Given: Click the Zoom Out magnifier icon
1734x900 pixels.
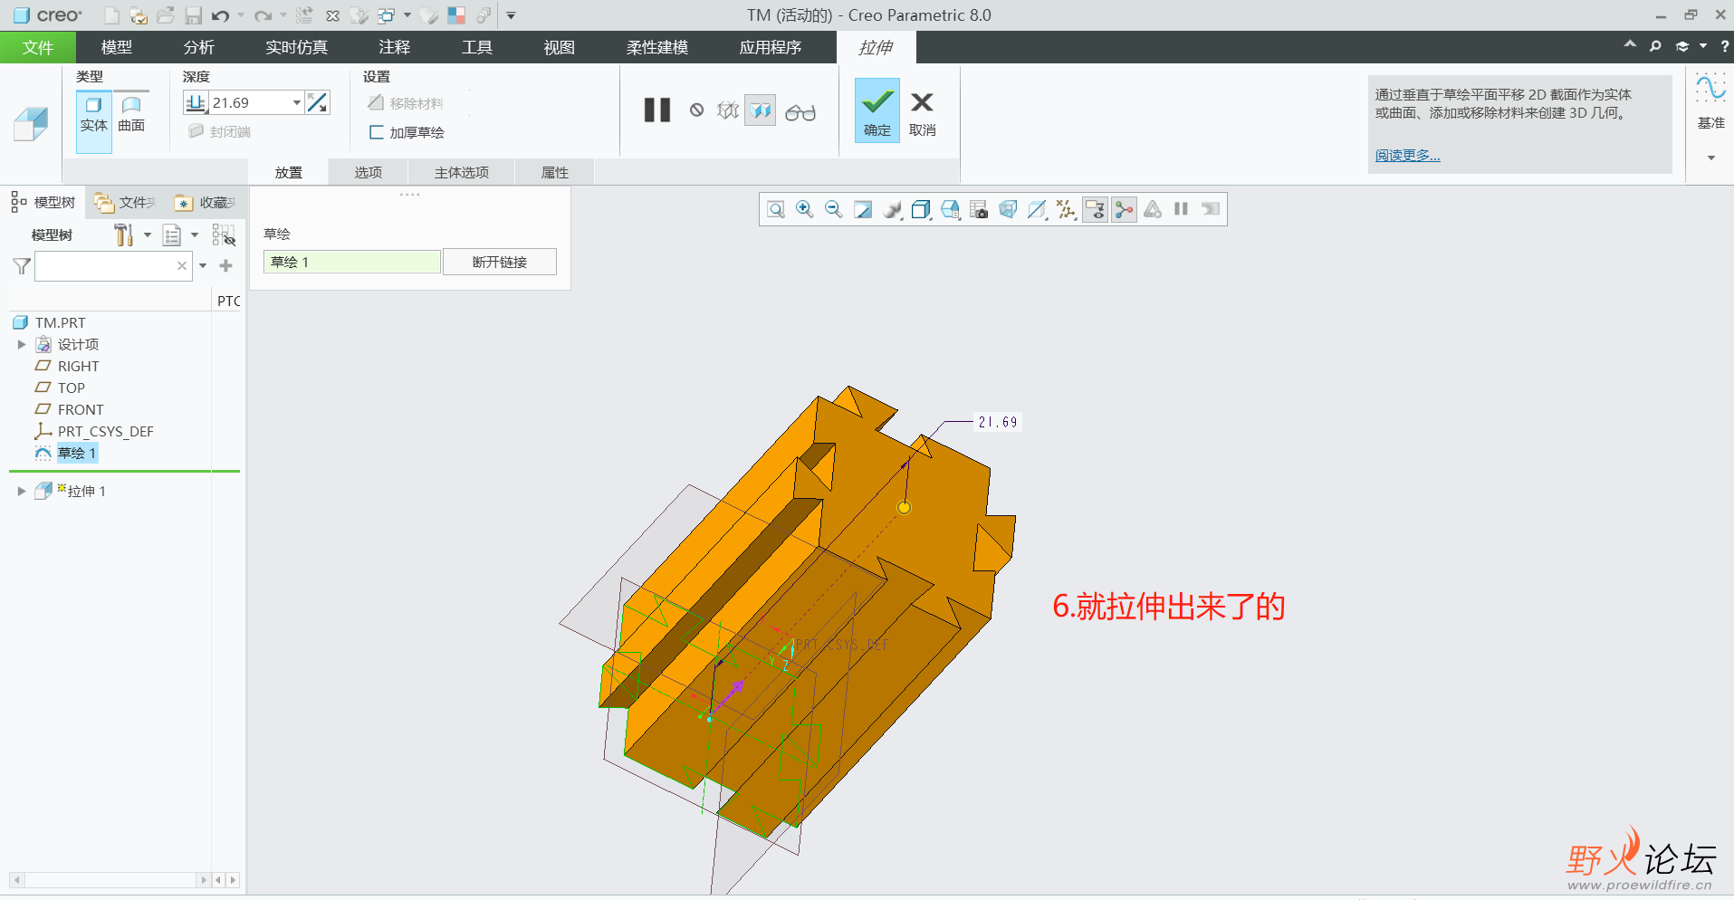Looking at the screenshot, I should point(834,210).
